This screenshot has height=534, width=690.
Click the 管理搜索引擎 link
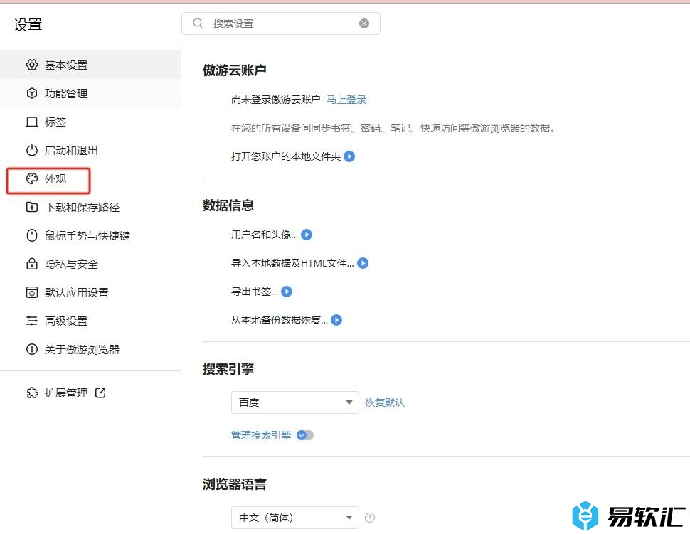tap(261, 435)
